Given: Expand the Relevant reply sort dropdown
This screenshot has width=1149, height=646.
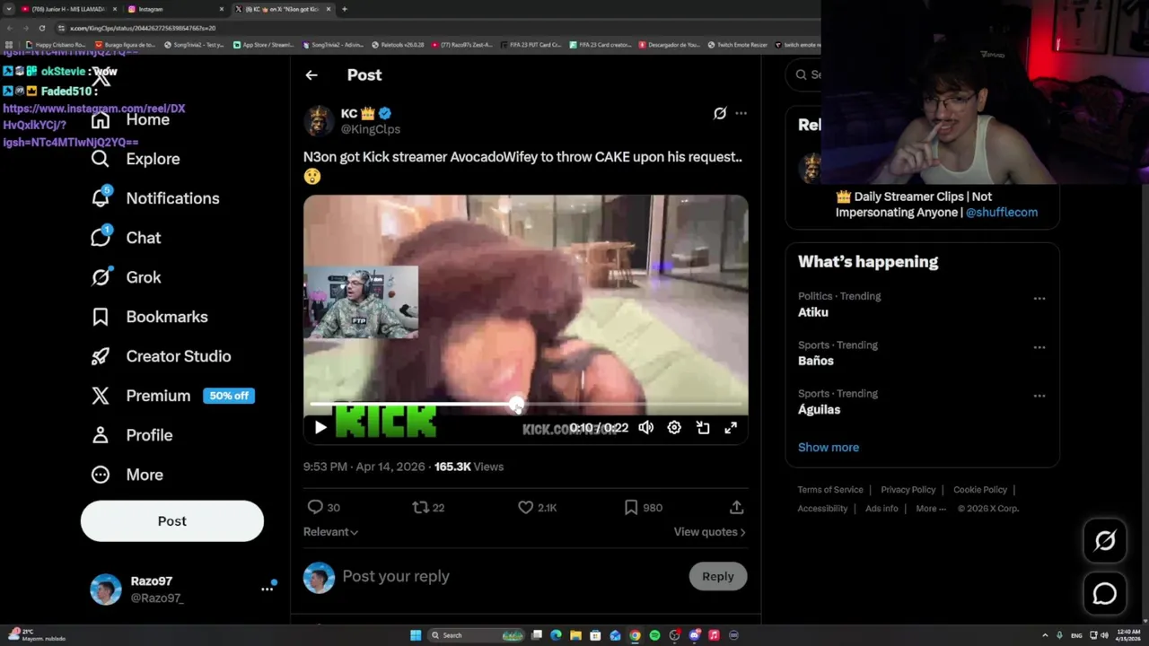Looking at the screenshot, I should pos(330,532).
